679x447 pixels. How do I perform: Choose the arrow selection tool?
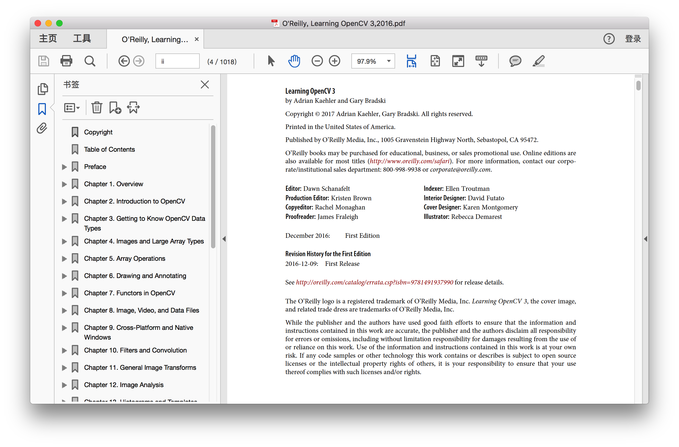(x=271, y=61)
